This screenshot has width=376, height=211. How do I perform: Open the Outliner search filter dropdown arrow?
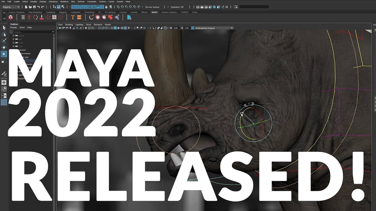(53, 32)
